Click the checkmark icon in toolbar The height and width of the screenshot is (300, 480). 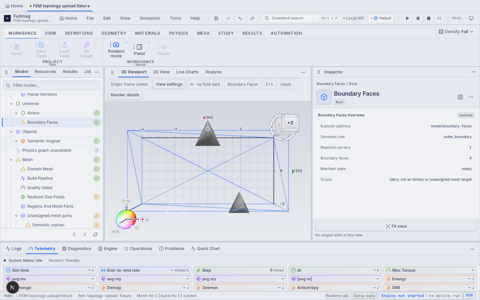click(228, 18)
